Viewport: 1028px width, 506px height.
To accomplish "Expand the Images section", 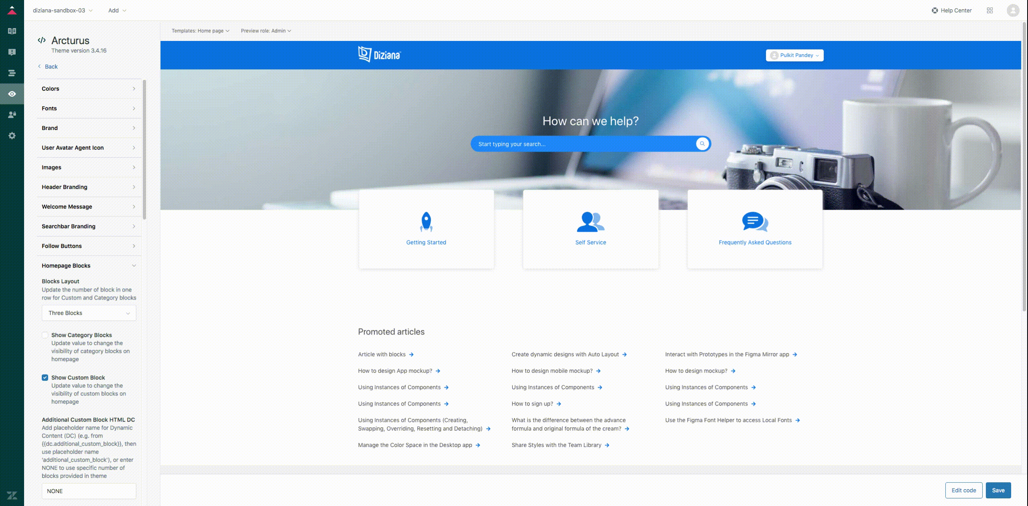I will pyautogui.click(x=89, y=167).
